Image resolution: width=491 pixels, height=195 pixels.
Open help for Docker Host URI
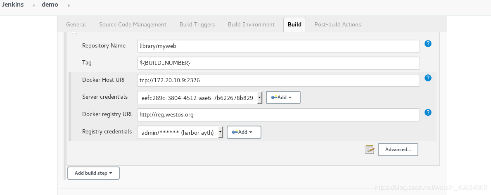point(428,78)
